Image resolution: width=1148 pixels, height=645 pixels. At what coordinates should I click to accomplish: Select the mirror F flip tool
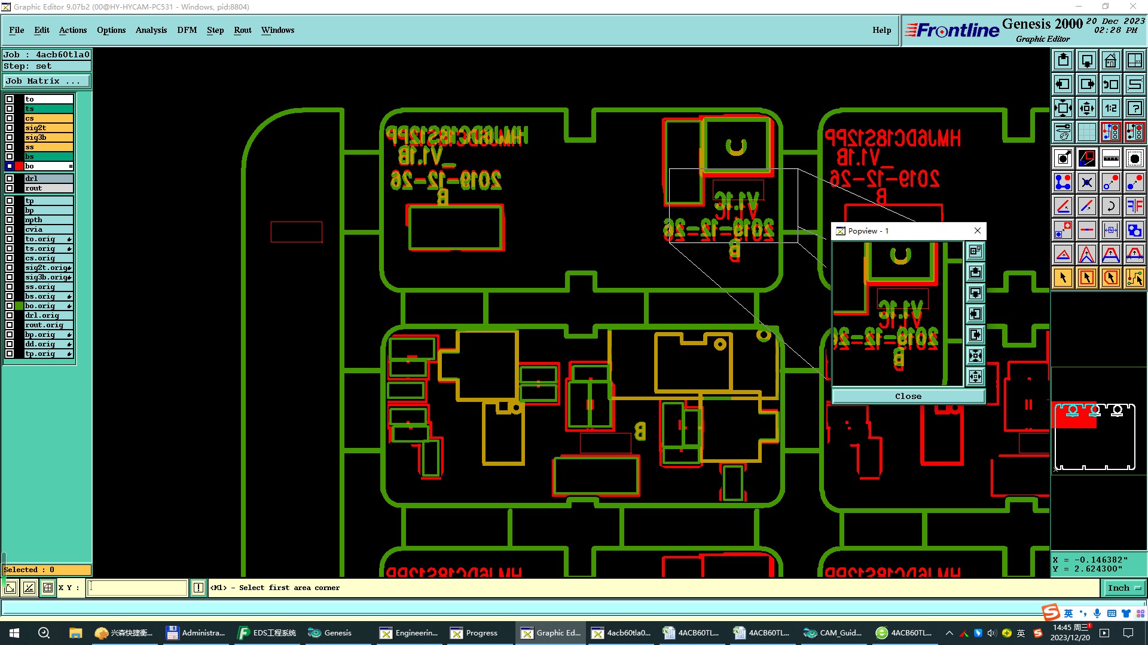click(x=1134, y=206)
